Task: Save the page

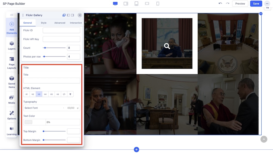Action: coord(256,4)
